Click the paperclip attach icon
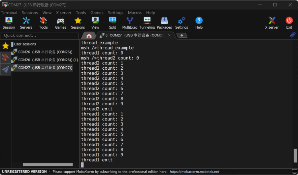The width and height of the screenshot is (298, 175). [x=293, y=35]
